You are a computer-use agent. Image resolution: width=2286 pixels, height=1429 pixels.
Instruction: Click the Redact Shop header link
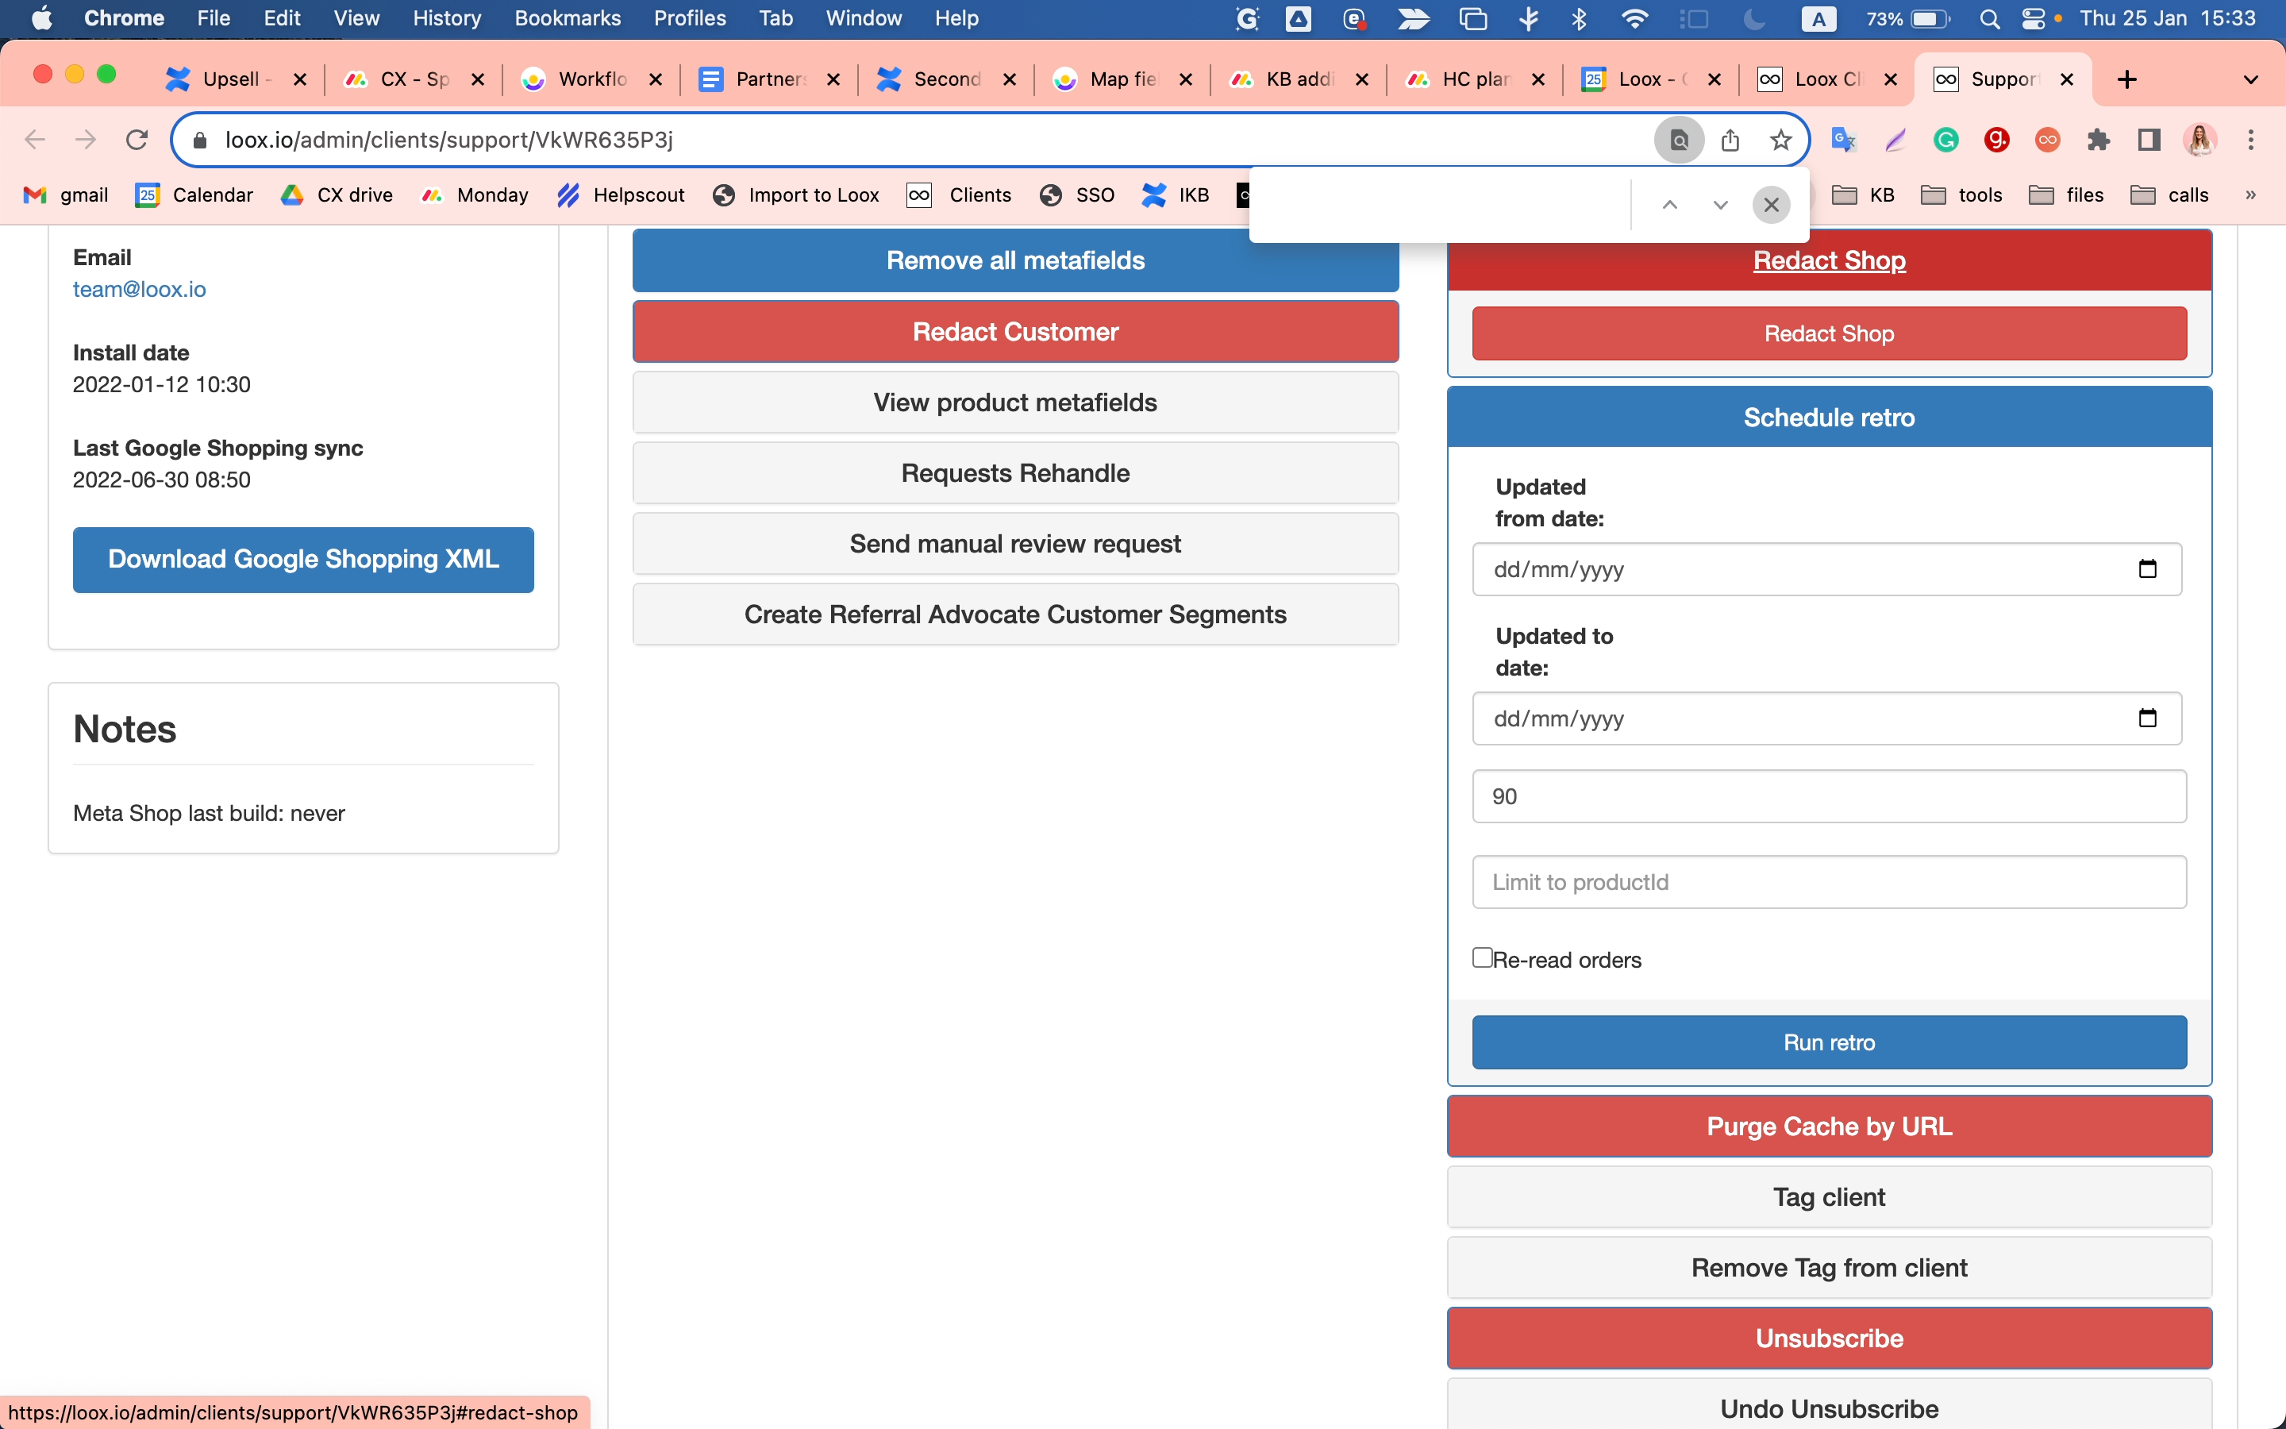point(1829,261)
